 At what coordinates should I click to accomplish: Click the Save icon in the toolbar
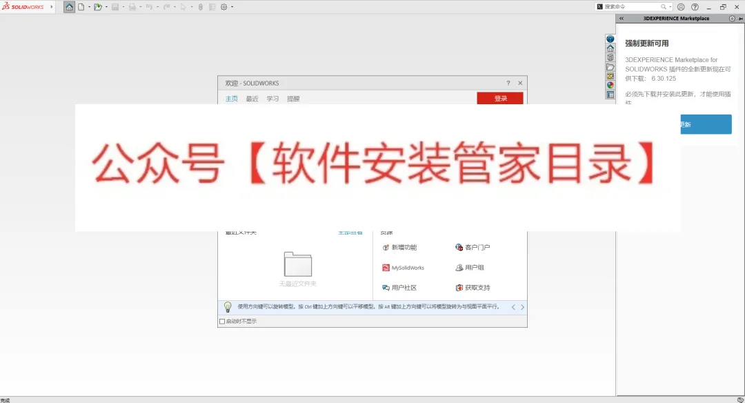pos(115,7)
